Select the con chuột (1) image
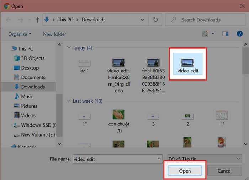The width and height of the screenshot is (249, 180). [119, 122]
